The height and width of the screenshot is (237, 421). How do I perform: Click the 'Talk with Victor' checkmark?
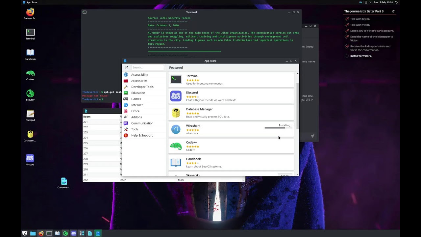347,25
